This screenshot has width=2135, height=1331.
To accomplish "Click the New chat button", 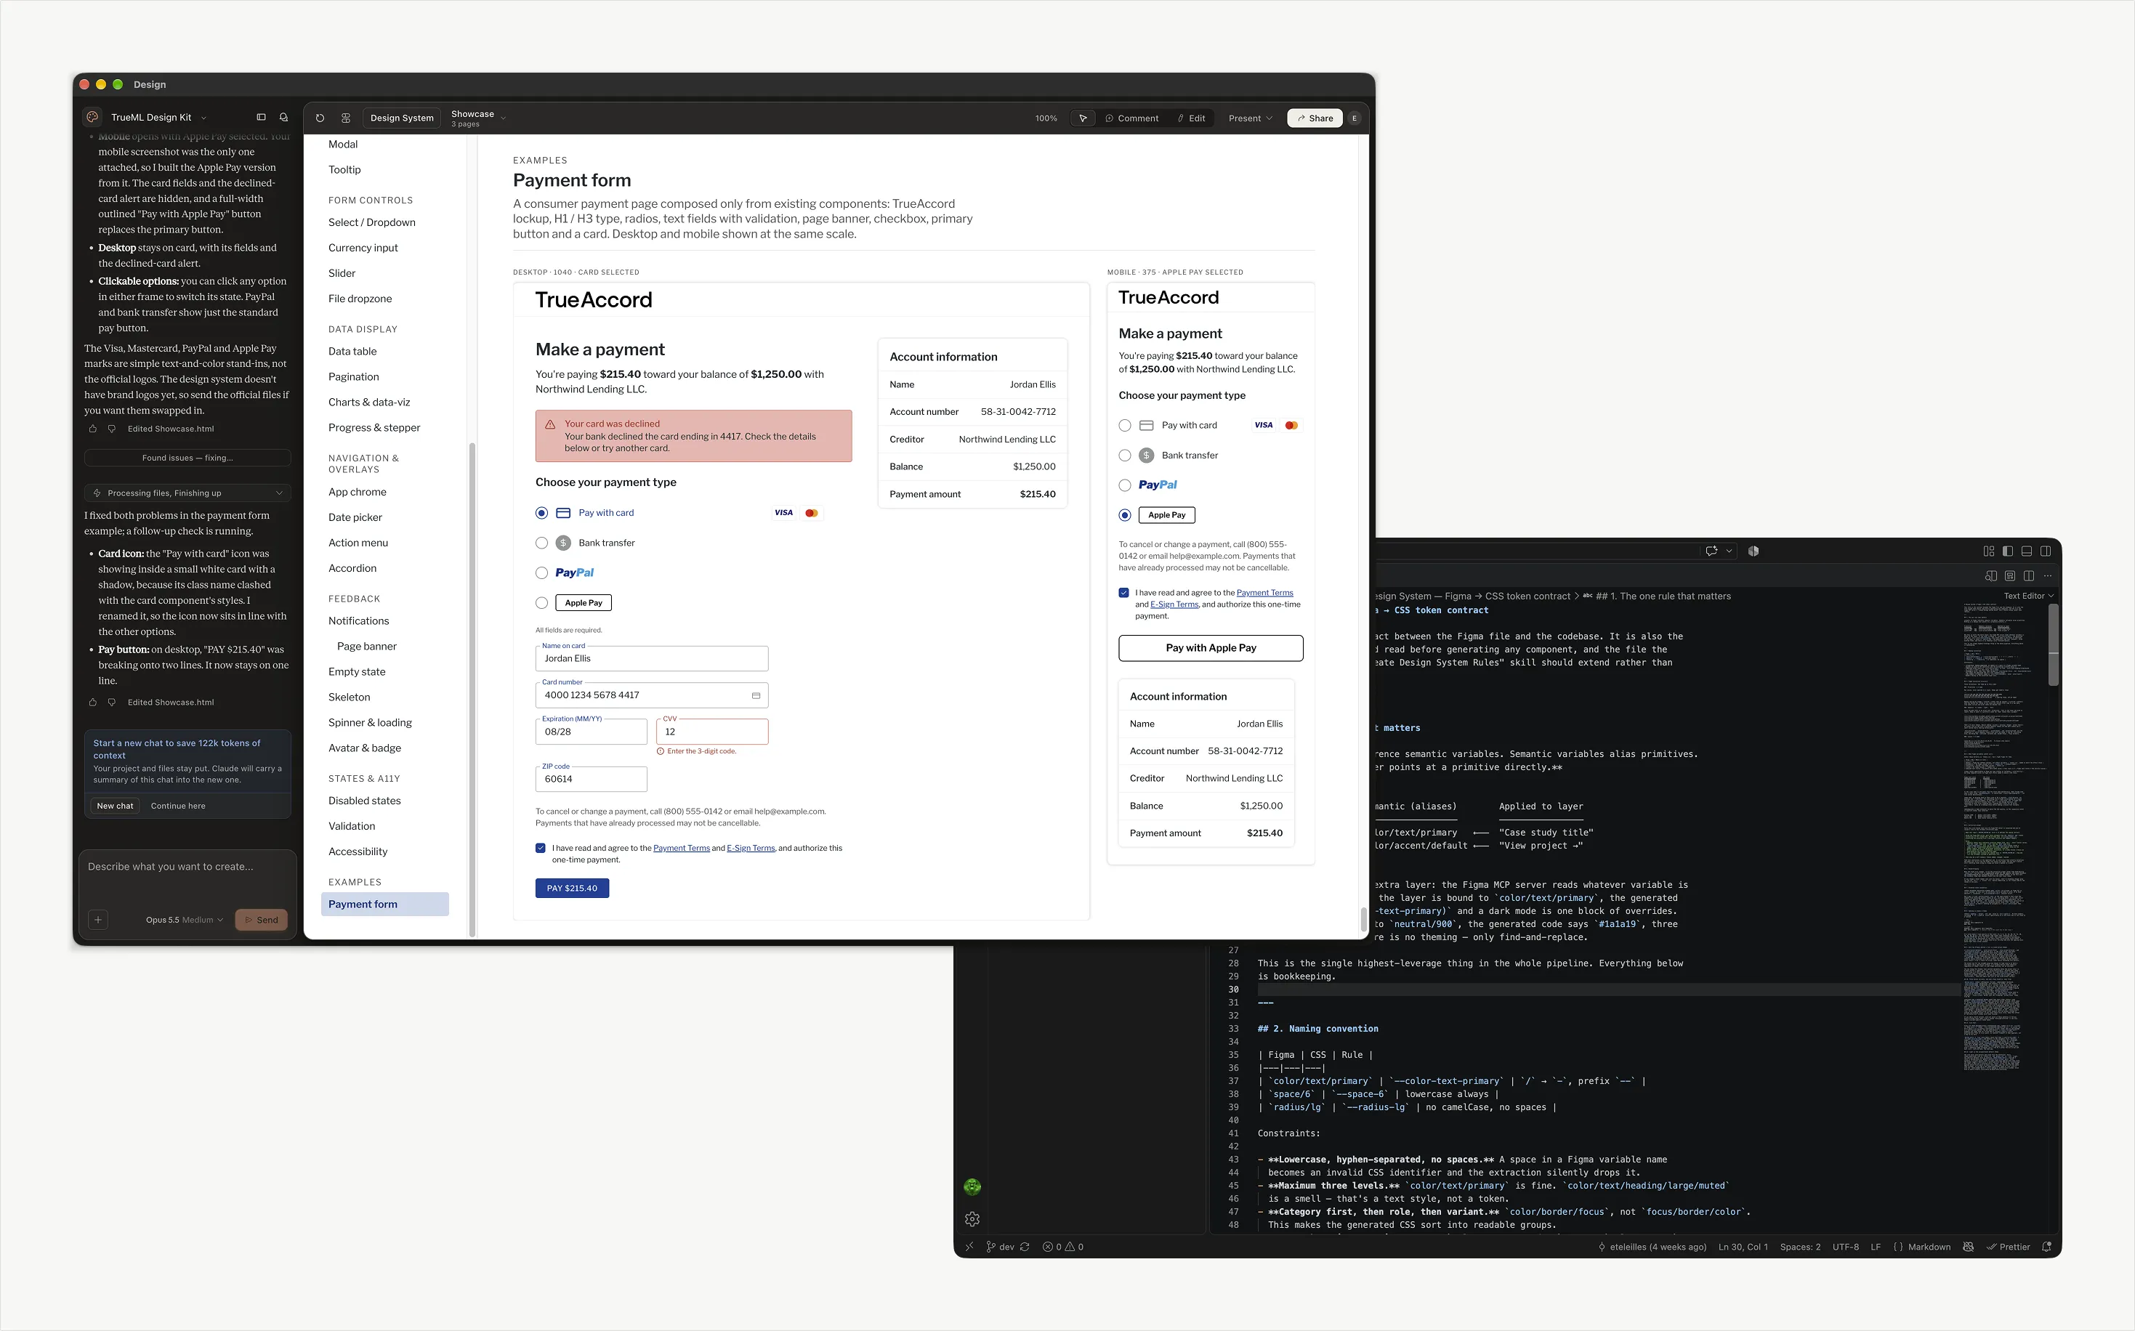I will (116, 806).
